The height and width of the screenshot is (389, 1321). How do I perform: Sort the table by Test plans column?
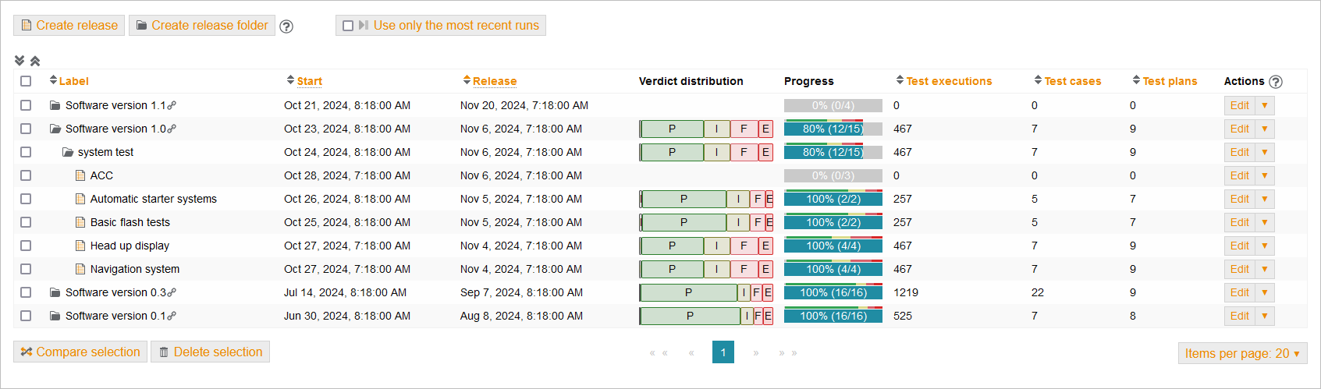click(1169, 81)
